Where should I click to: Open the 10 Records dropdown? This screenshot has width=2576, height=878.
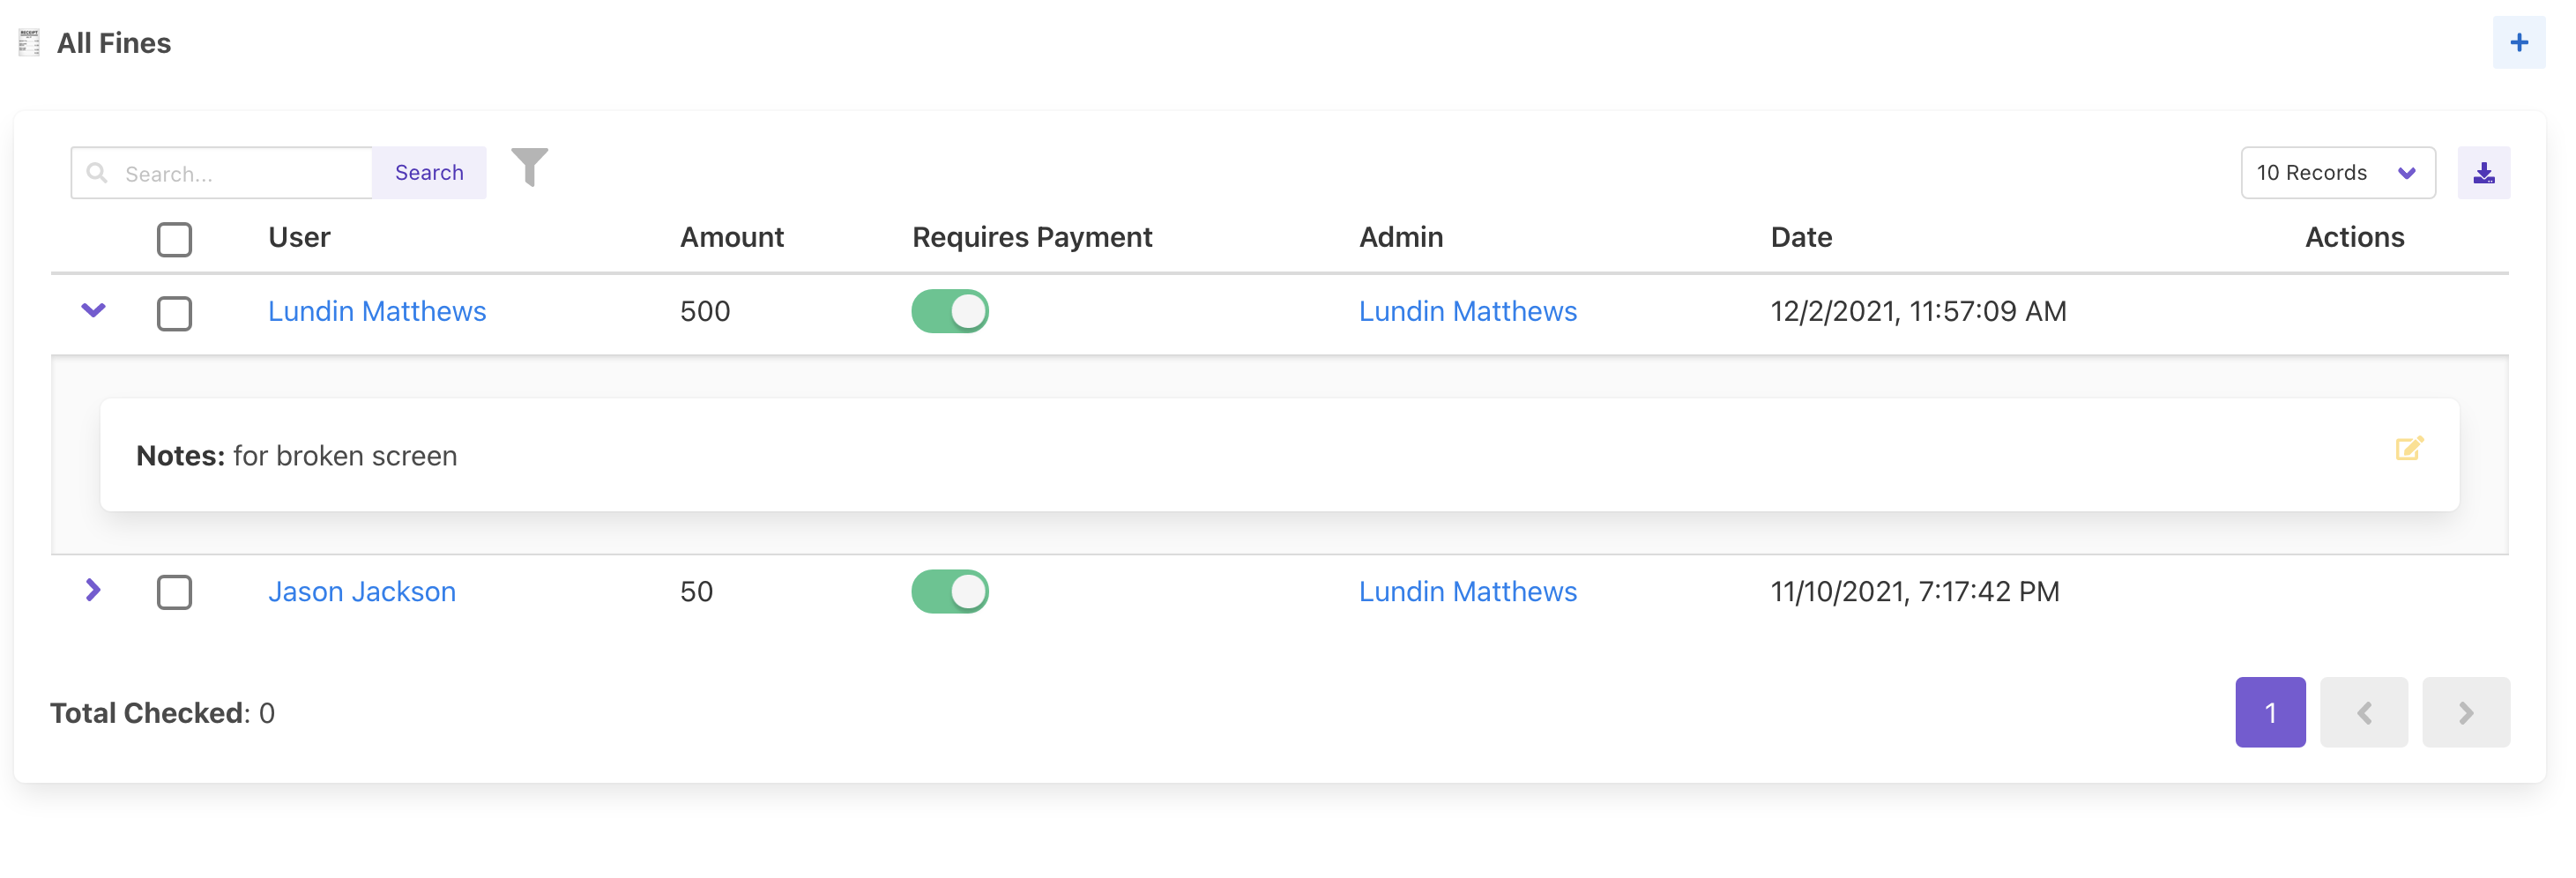tap(2337, 173)
